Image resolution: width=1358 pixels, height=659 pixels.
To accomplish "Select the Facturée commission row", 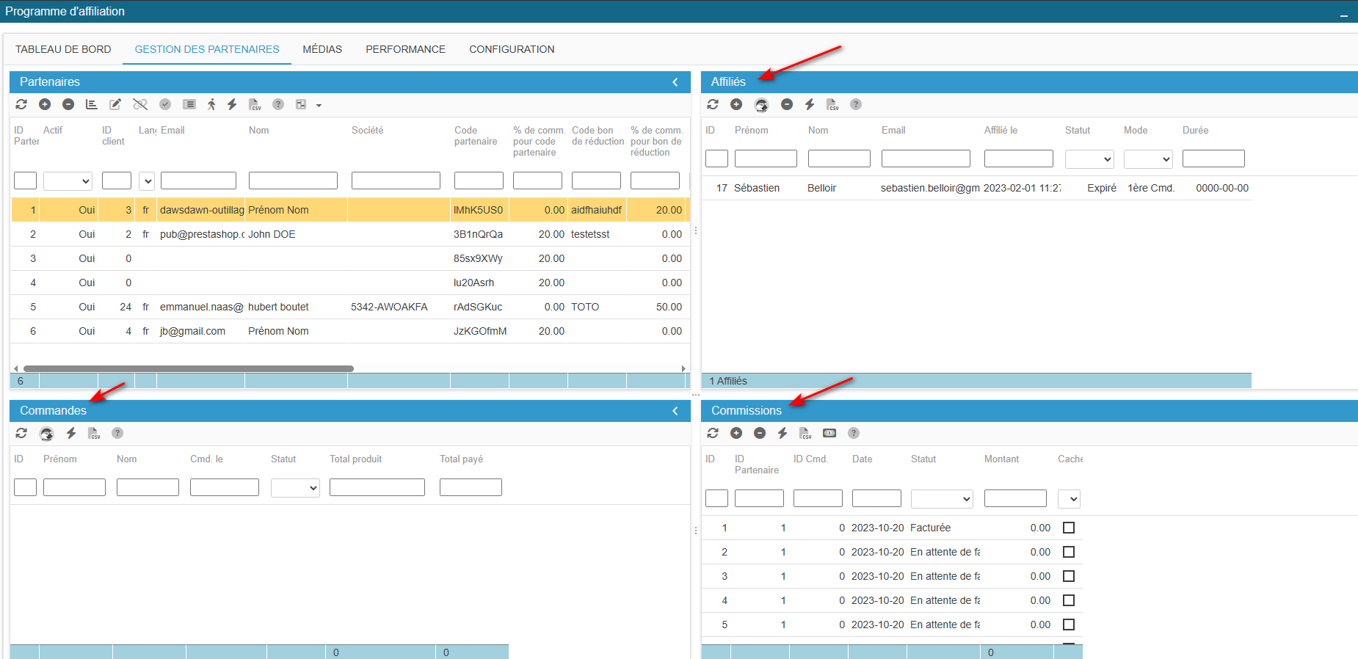I will (892, 528).
